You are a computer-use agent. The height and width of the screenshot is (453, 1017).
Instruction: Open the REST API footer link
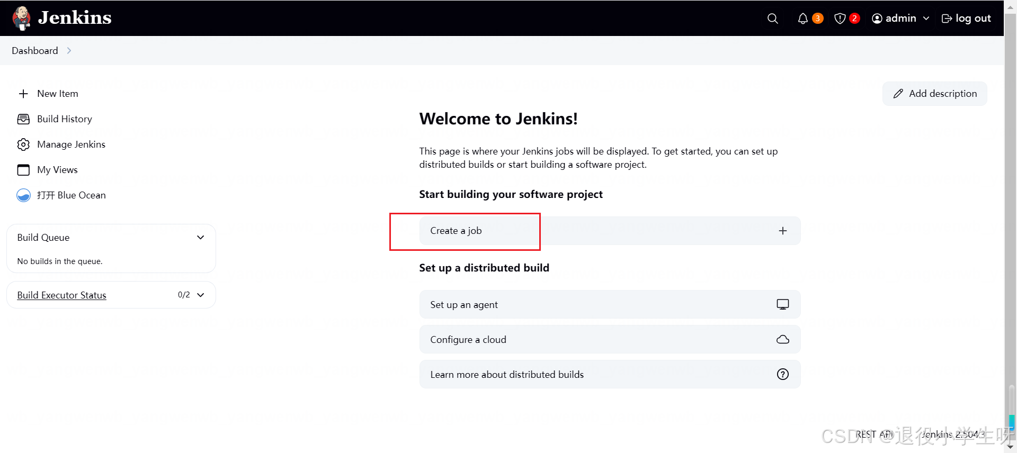pyautogui.click(x=875, y=434)
